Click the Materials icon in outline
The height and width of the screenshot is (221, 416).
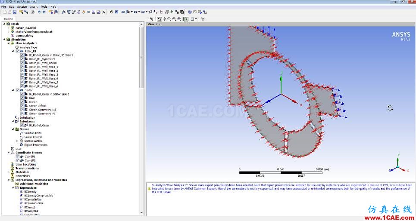(13, 172)
